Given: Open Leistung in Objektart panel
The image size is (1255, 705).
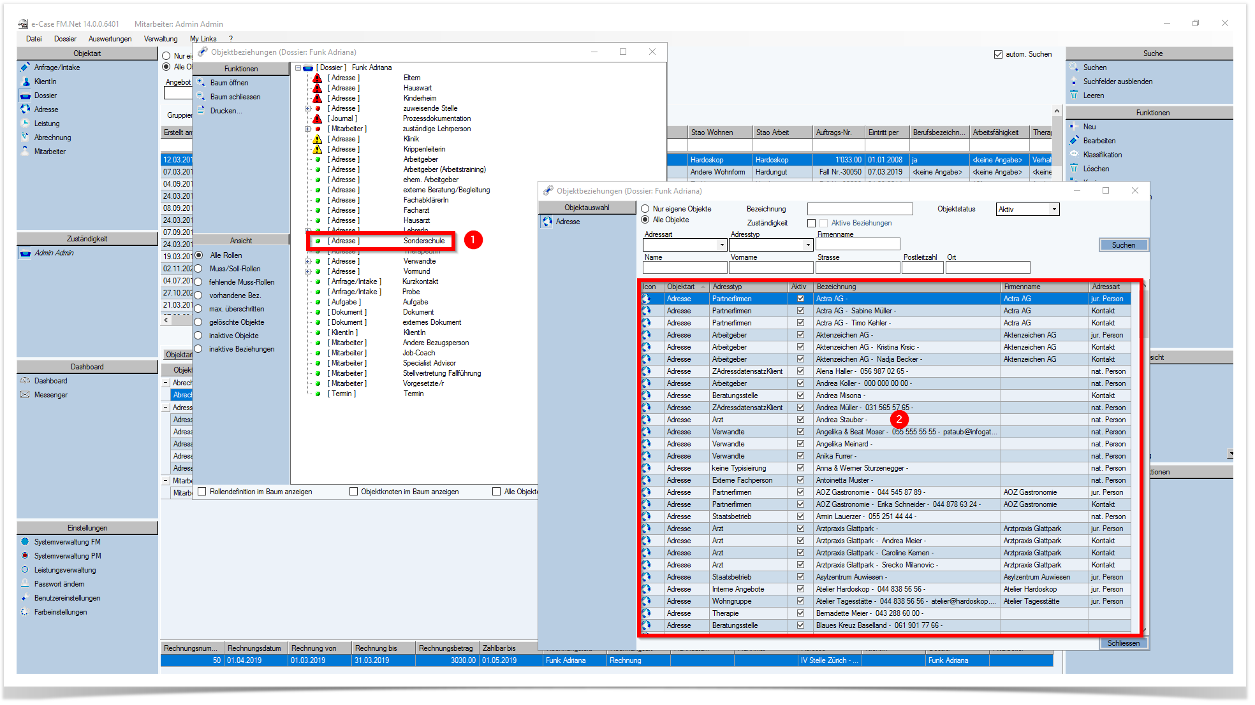Looking at the screenshot, I should [x=47, y=124].
